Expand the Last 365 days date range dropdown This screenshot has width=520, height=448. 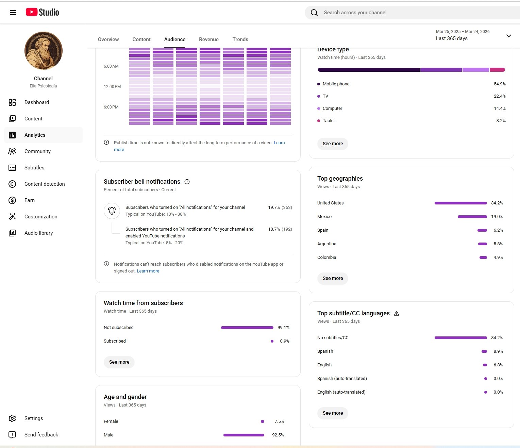pos(508,36)
